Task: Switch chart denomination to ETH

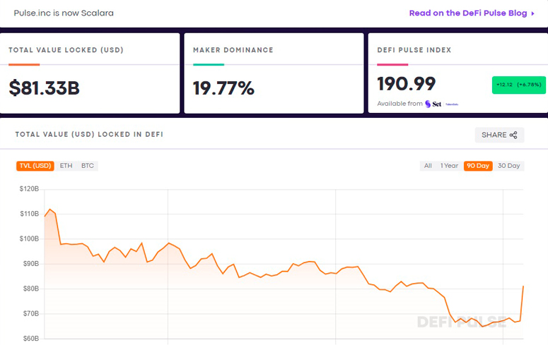Action: [x=66, y=166]
